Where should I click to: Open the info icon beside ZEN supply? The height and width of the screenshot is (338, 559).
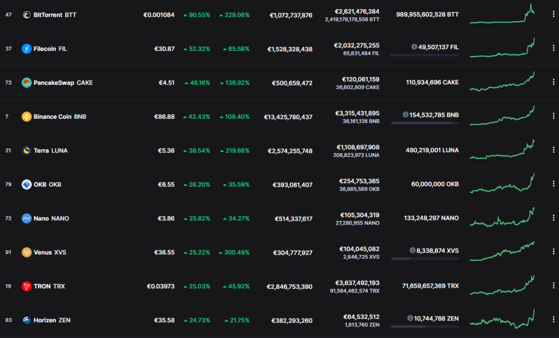(410, 318)
